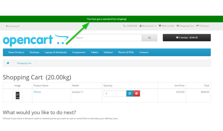Click the magnifier search button
The width and height of the screenshot is (223, 131).
[x=150, y=38]
